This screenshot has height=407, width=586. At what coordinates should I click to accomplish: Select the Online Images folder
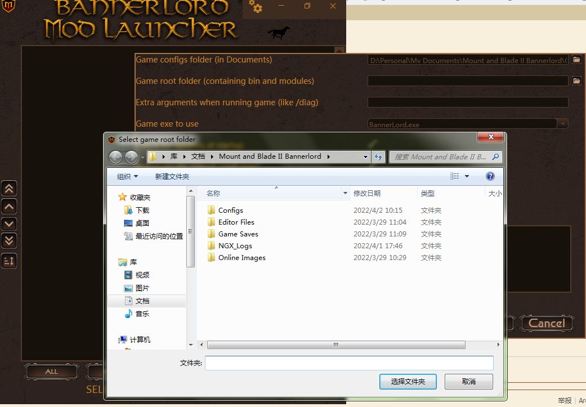coord(242,257)
